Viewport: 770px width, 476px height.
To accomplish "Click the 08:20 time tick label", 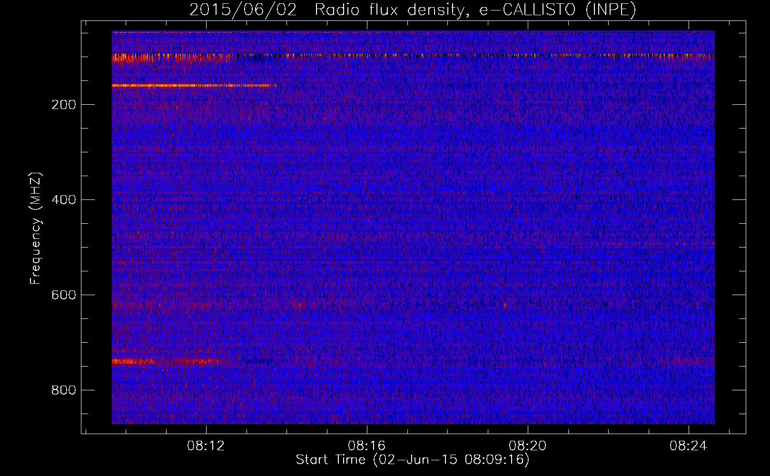I will [527, 446].
